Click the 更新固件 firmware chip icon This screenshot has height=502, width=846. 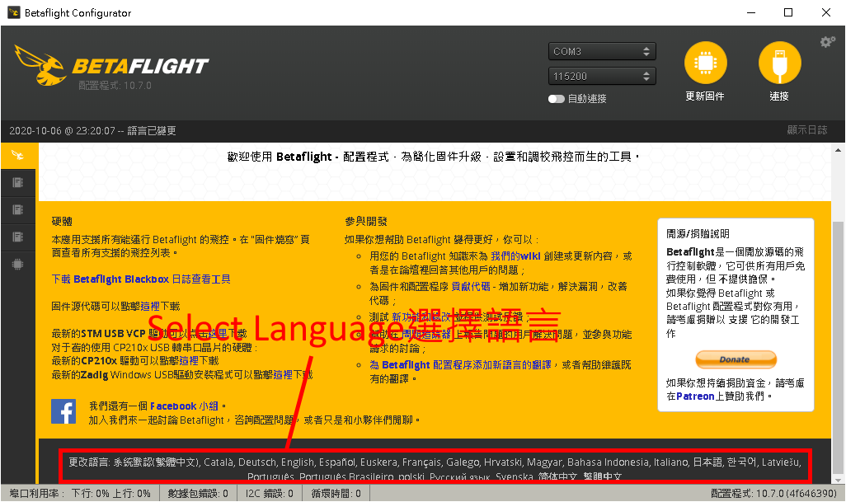[x=705, y=63]
